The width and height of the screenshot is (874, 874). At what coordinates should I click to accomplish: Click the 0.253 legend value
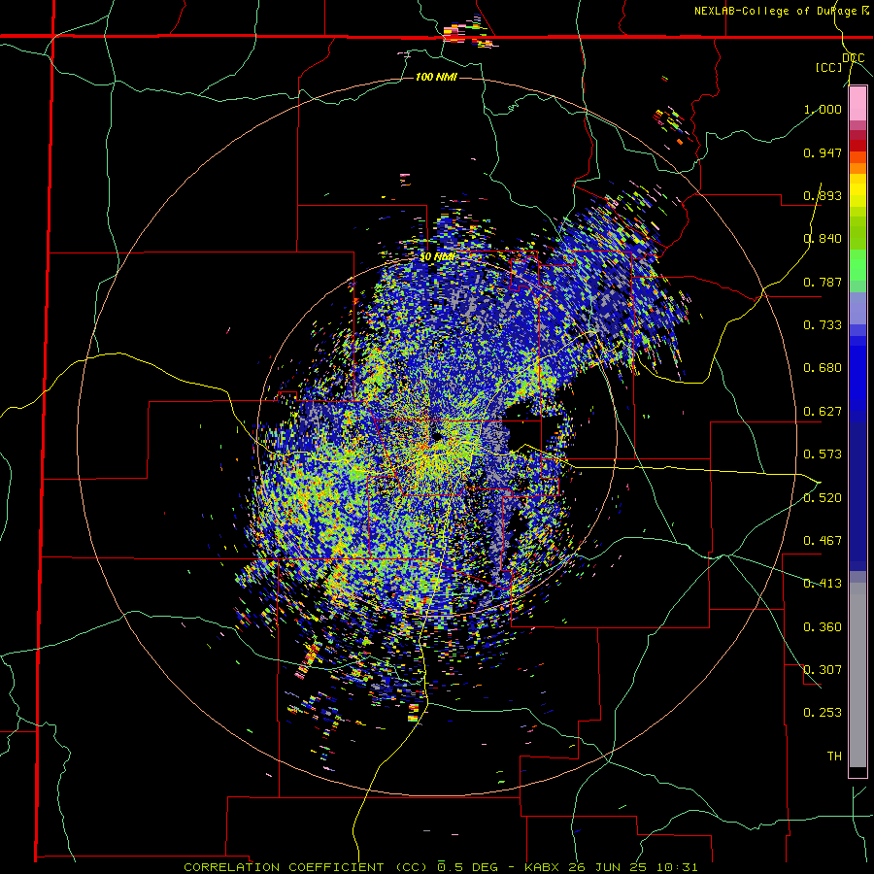click(823, 713)
